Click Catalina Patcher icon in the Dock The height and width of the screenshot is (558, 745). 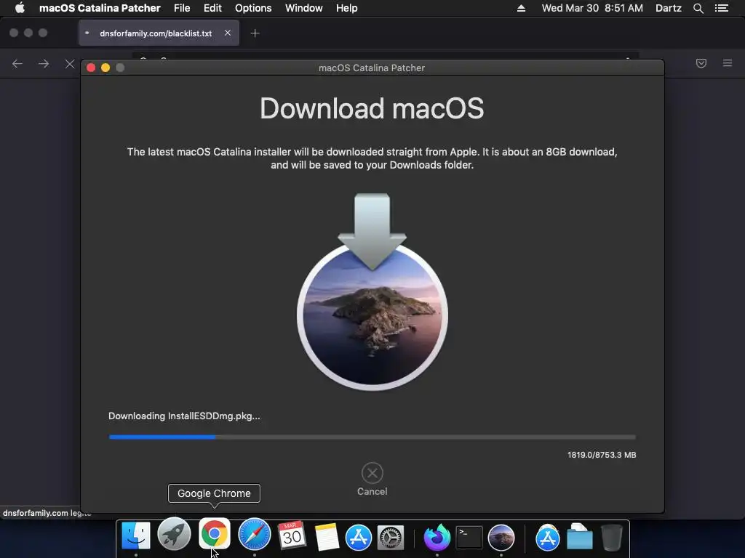[501, 538]
